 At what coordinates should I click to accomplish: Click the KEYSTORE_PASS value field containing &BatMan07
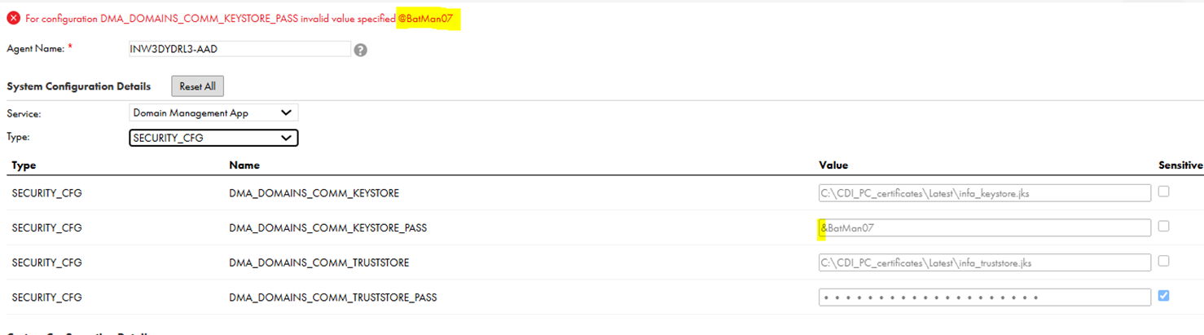[x=985, y=228]
